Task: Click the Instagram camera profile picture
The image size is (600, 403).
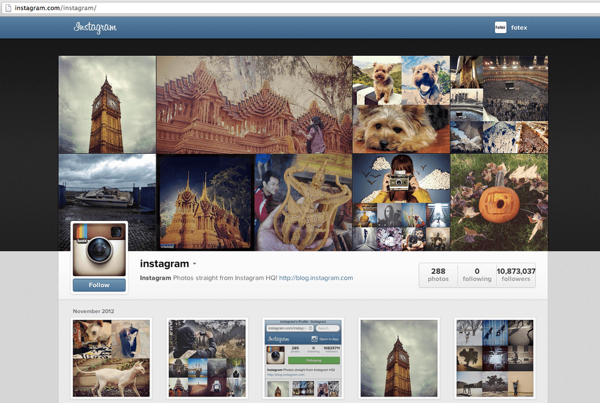Action: click(99, 249)
